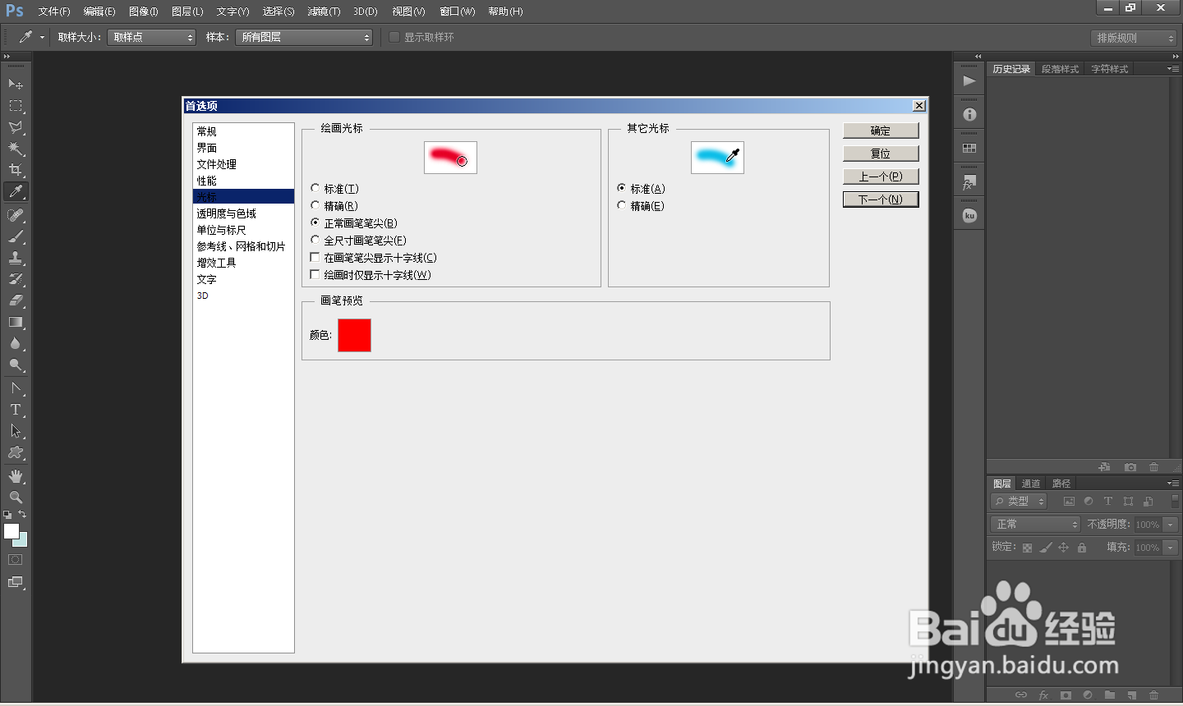Select the Move tool
The width and height of the screenshot is (1183, 706).
pyautogui.click(x=16, y=84)
